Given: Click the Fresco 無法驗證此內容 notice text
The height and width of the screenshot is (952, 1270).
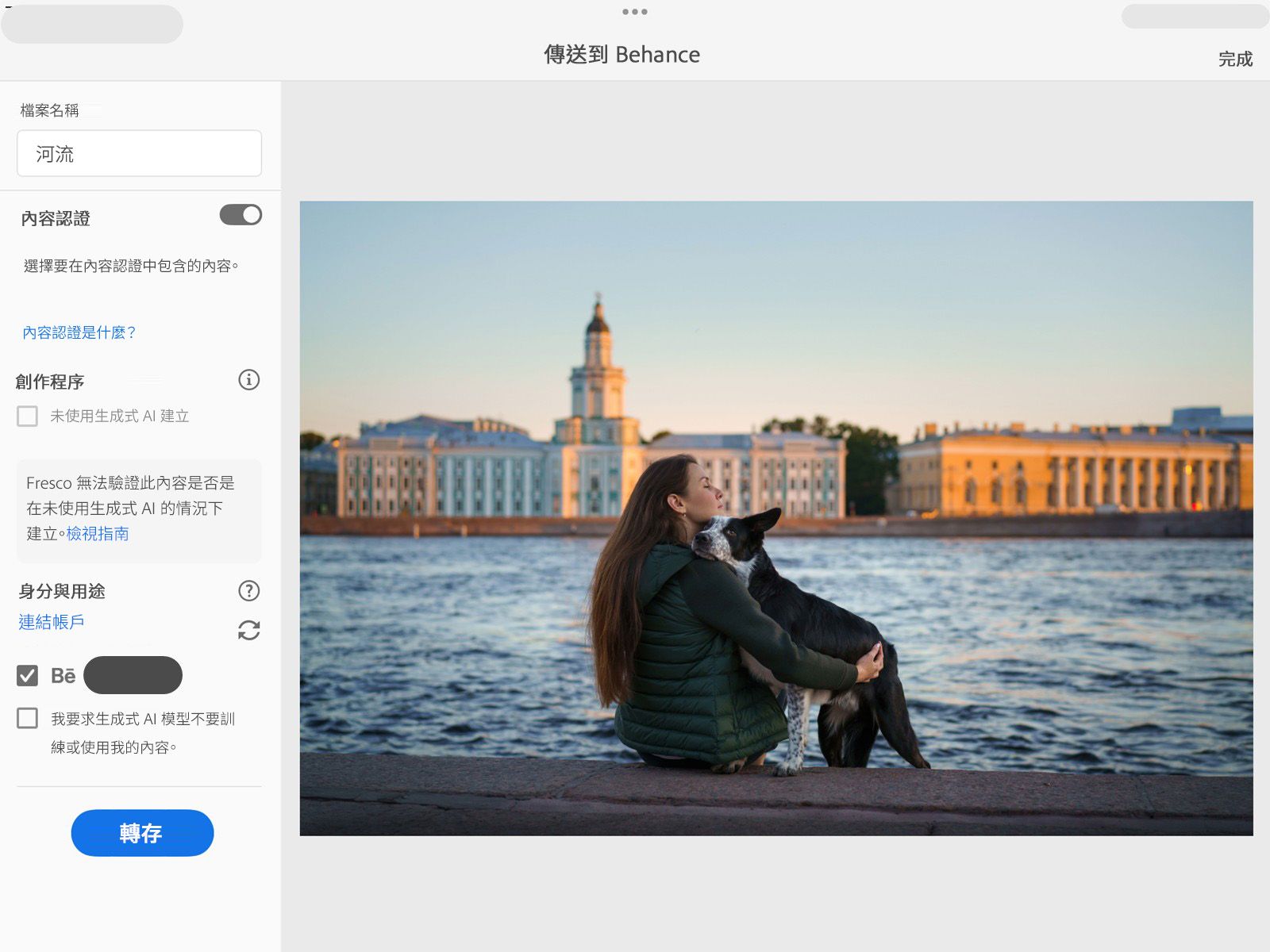Looking at the screenshot, I should tap(131, 508).
